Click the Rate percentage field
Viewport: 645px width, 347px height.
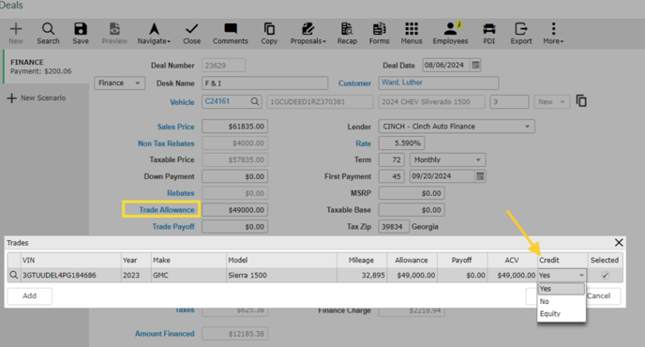tap(401, 143)
